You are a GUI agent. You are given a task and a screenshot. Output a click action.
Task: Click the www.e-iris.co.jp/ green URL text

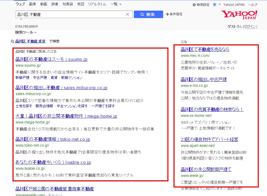pos(194,86)
